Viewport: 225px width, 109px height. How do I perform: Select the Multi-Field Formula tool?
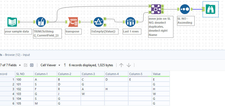[40, 22]
